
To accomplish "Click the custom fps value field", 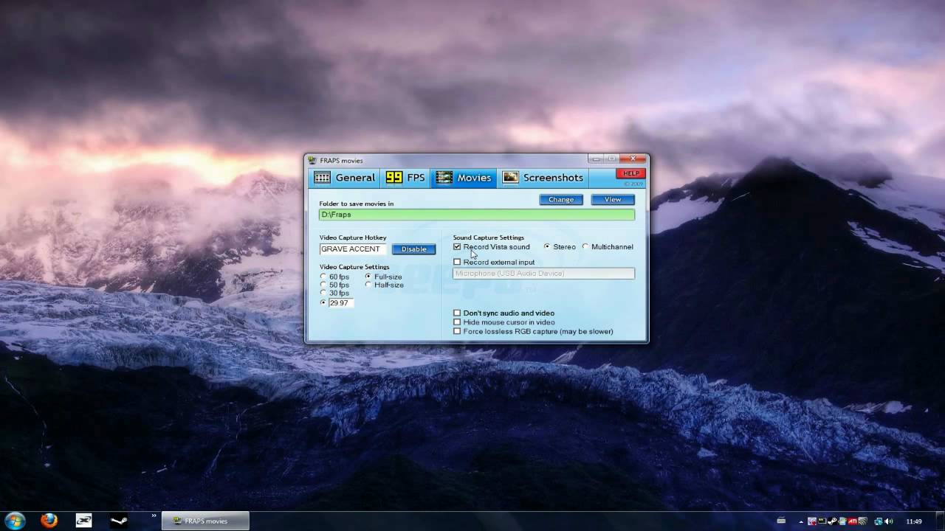I will 341,303.
